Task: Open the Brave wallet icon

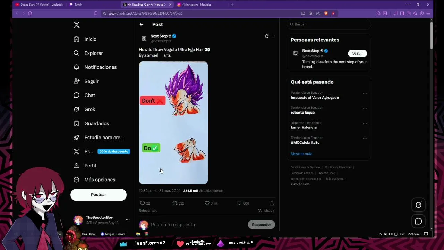Action: (409, 13)
